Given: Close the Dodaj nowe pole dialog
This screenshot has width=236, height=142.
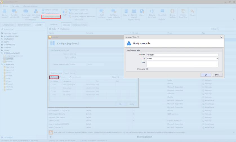Looking at the screenshot, I should click(221, 37).
